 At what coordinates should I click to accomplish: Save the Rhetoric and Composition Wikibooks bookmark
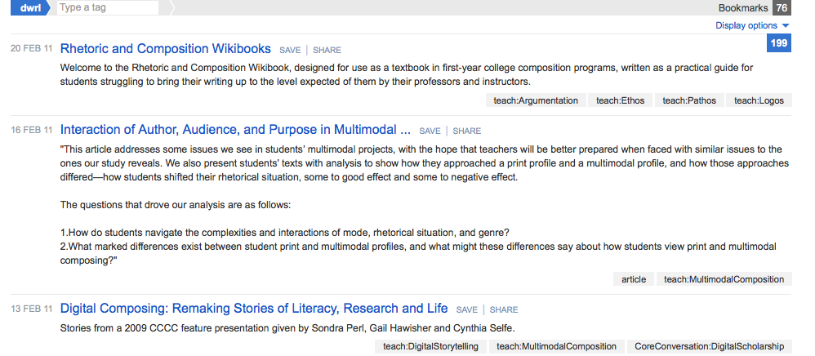tap(290, 51)
